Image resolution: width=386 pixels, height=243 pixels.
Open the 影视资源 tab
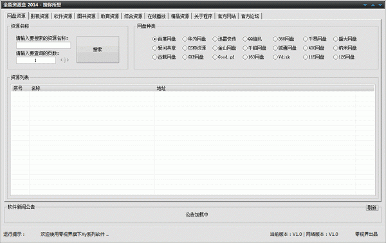[x=40, y=16]
